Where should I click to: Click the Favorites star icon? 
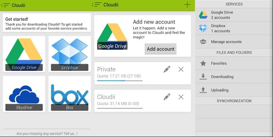click(203, 63)
